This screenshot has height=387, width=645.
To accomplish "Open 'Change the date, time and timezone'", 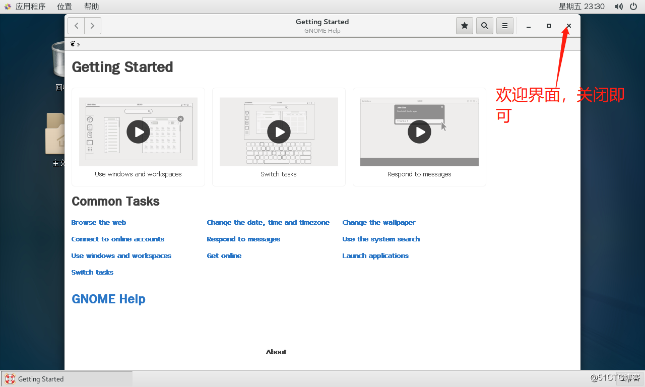I will point(268,222).
